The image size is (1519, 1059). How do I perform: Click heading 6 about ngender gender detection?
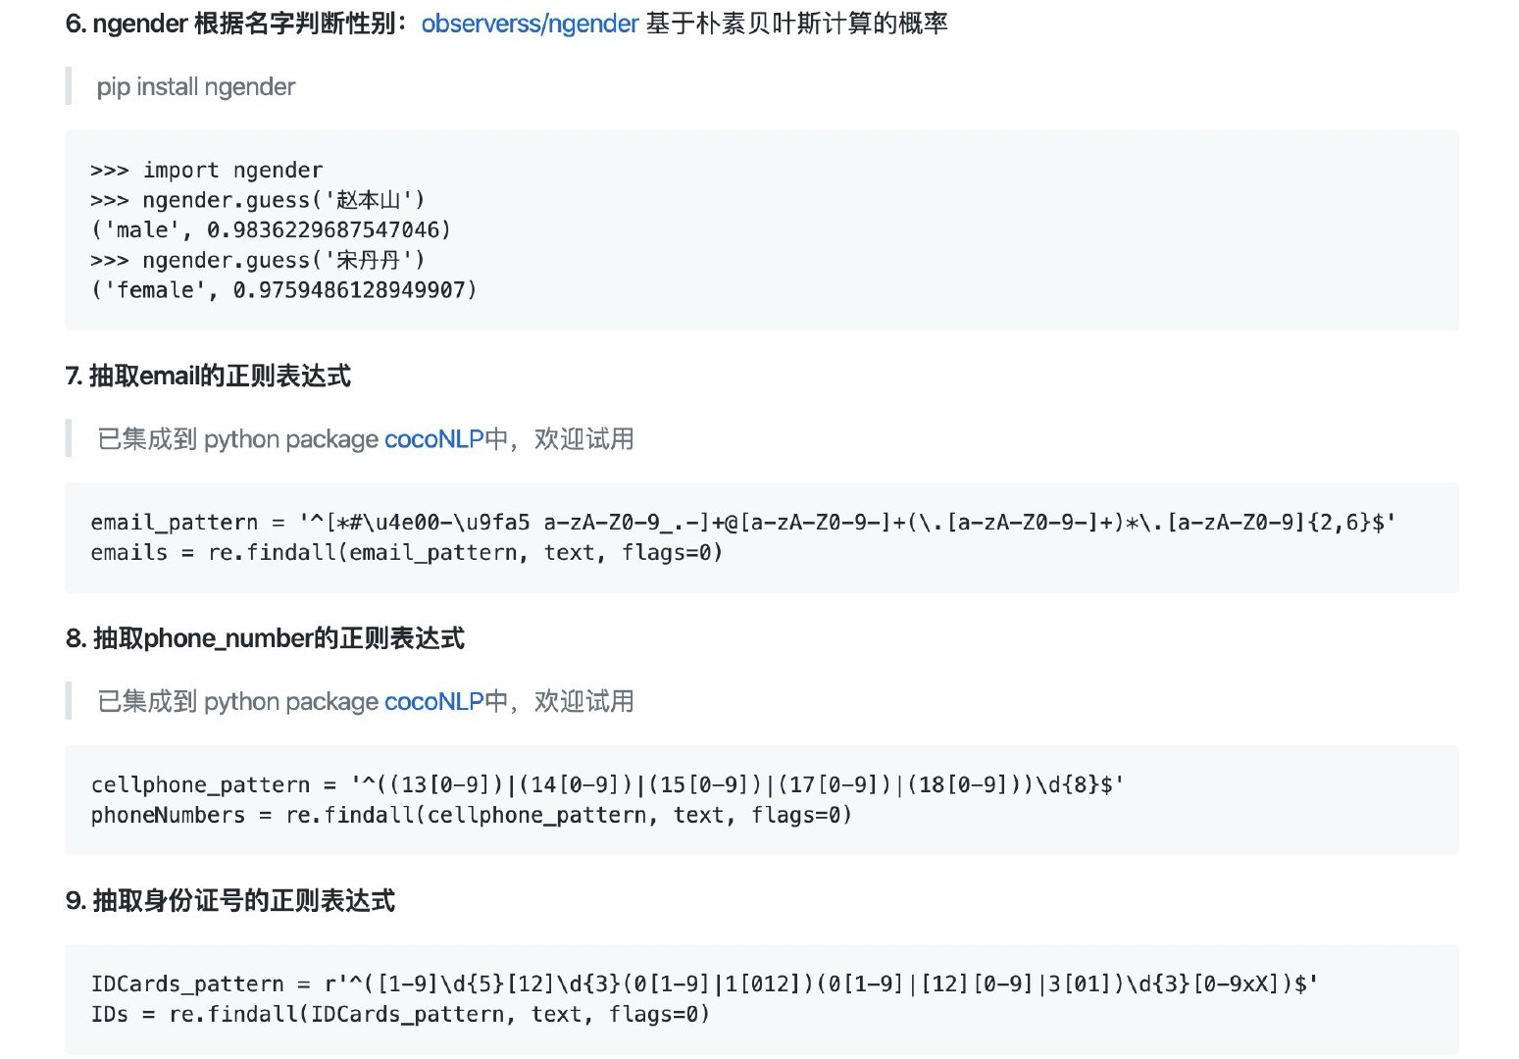pos(506,24)
